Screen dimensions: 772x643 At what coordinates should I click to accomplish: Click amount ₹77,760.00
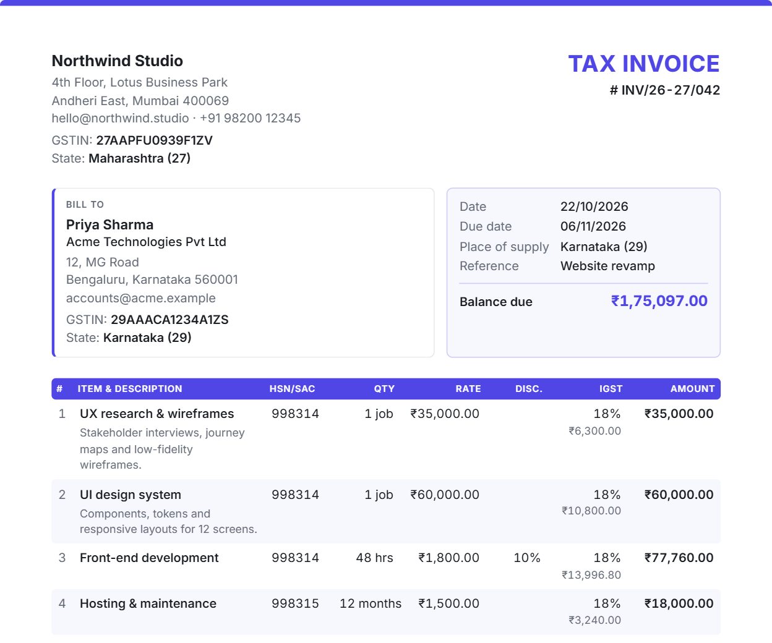[679, 558]
